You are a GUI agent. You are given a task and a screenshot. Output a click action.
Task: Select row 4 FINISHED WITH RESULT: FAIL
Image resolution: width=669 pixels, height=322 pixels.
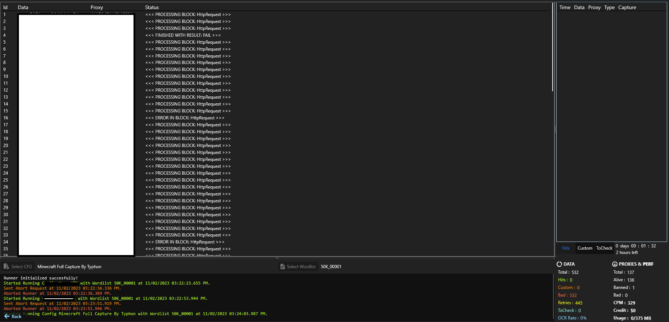[183, 35]
